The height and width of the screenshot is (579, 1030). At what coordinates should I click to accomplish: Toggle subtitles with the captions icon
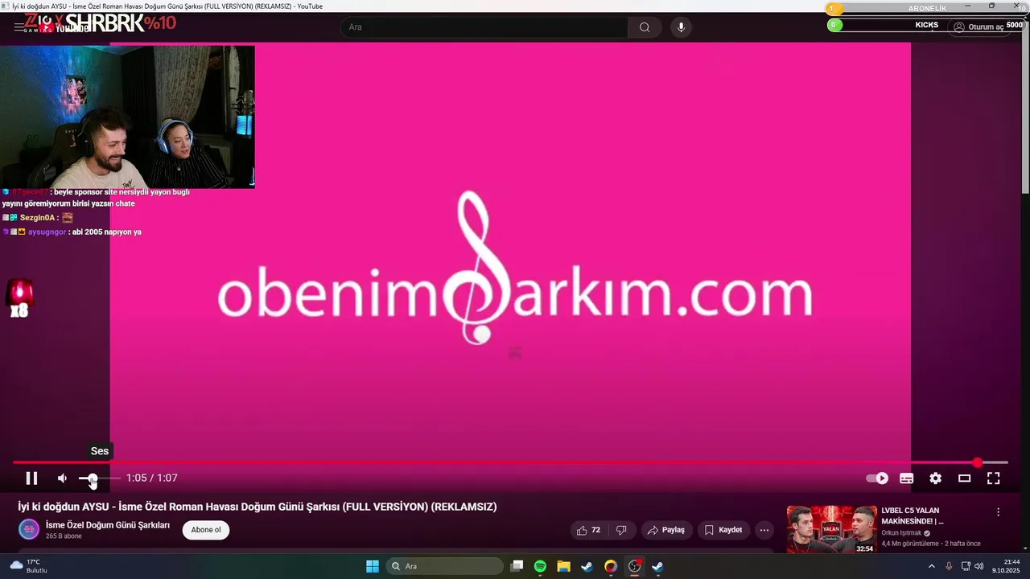(906, 478)
